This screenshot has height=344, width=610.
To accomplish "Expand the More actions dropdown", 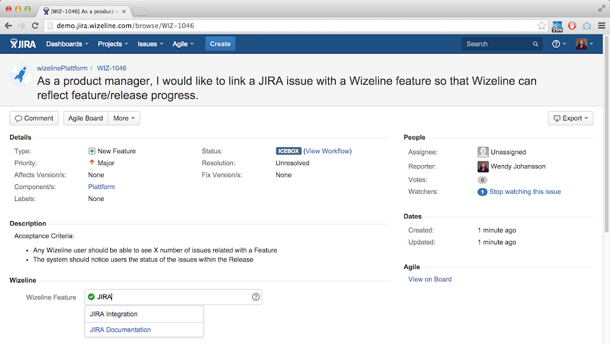I will [x=124, y=118].
